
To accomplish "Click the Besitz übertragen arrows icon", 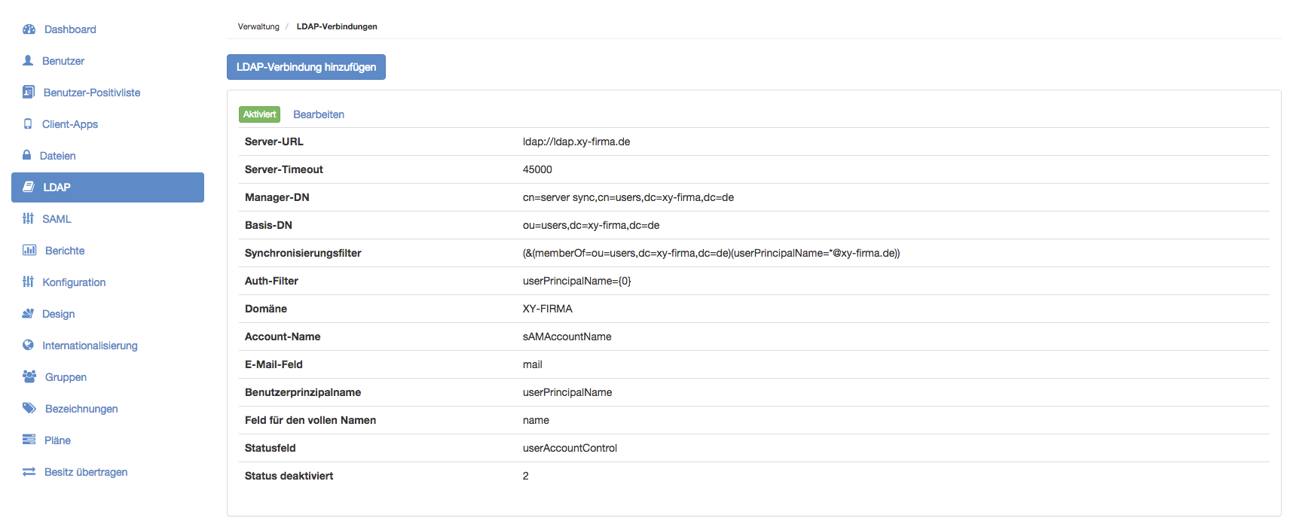I will pyautogui.click(x=29, y=471).
